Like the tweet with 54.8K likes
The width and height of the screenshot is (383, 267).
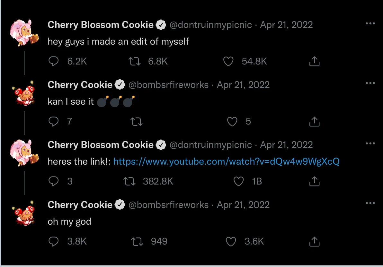pyautogui.click(x=228, y=61)
